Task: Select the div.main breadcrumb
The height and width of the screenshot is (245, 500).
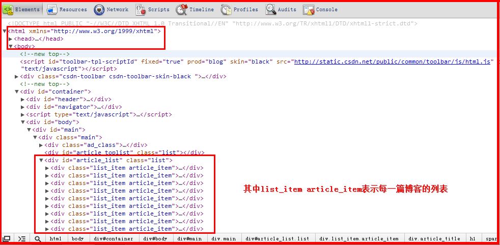Action: click(224, 238)
